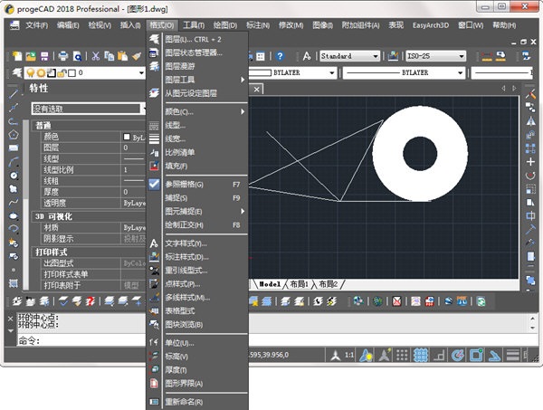Click the PDF export icon in bottom toolbar
The height and width of the screenshot is (410, 543).
tap(397, 301)
